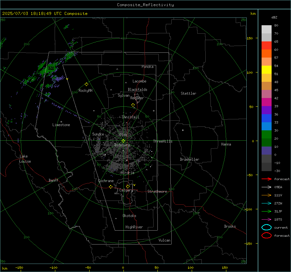The image size is (291, 272).
Task: Click the white cross marker west of Hanna
Action: point(183,130)
